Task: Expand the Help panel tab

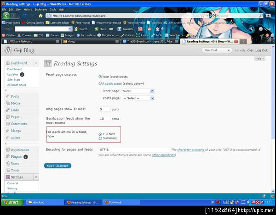Action: [x=259, y=59]
